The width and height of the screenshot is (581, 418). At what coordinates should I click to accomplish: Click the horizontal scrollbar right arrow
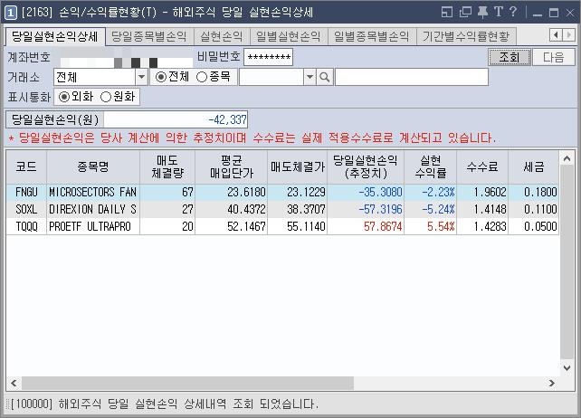pos(552,384)
